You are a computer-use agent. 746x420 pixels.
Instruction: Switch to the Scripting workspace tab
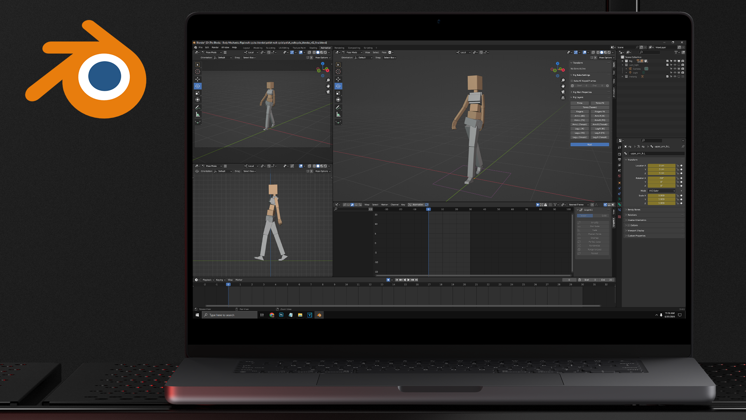pyautogui.click(x=368, y=48)
